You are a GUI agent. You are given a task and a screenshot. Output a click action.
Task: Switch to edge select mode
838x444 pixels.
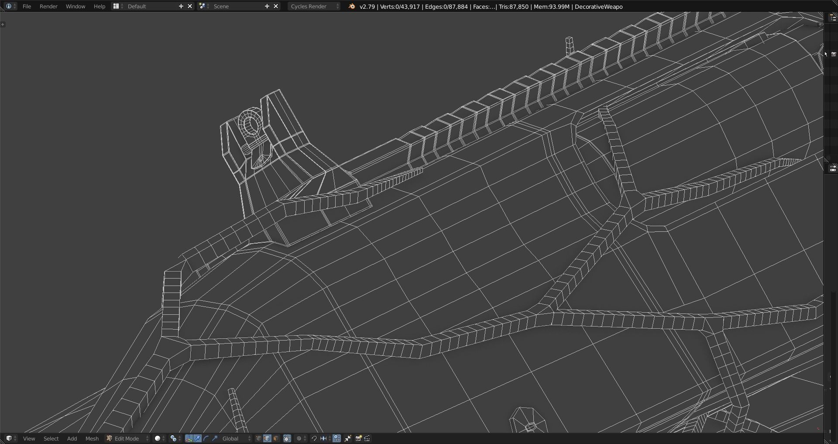pyautogui.click(x=267, y=438)
